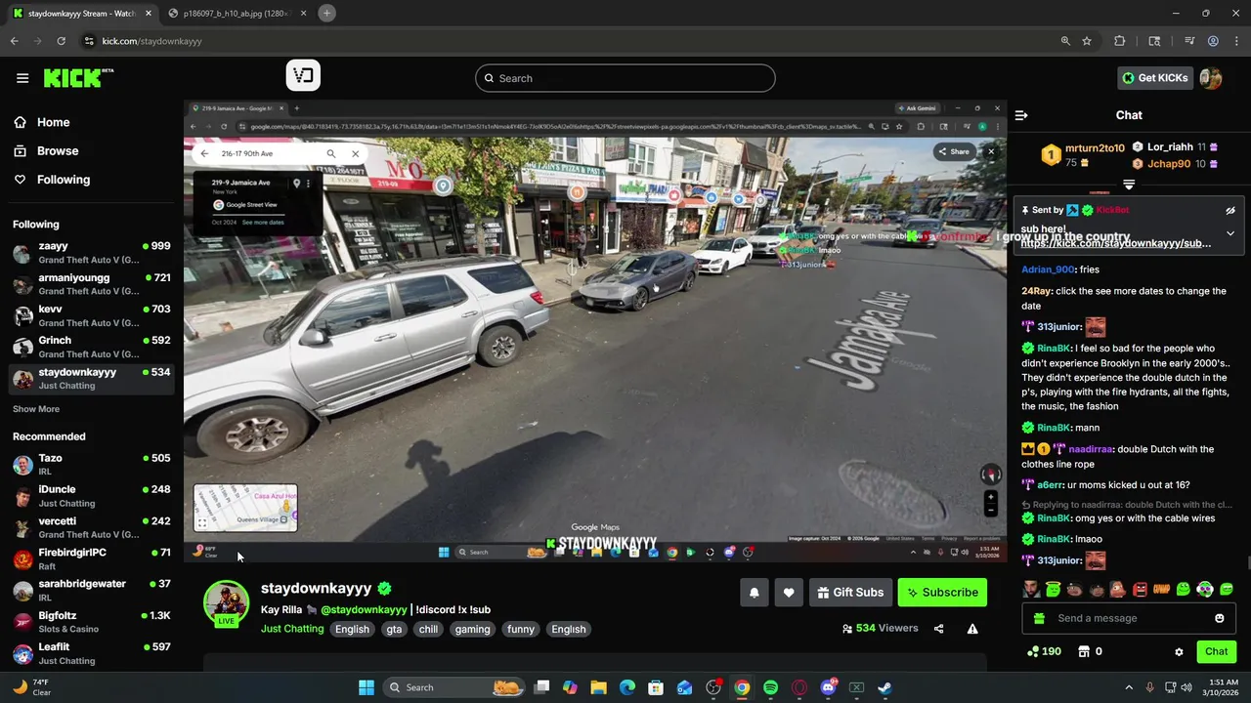Click the Adrian_900 username in chat

pos(1047,269)
